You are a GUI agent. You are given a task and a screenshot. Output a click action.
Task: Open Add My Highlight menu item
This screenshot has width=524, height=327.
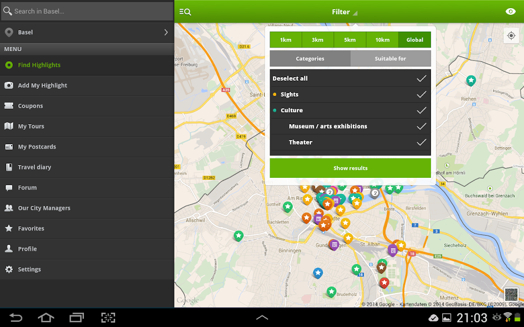coord(87,85)
